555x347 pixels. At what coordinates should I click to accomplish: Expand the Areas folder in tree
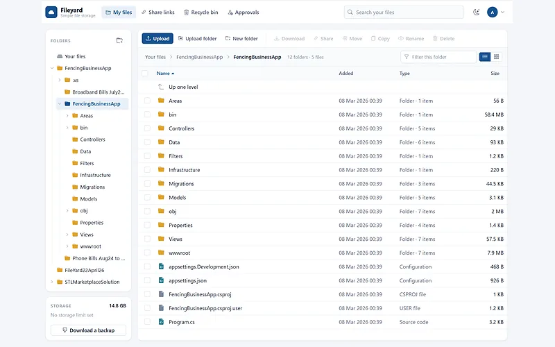pos(67,116)
